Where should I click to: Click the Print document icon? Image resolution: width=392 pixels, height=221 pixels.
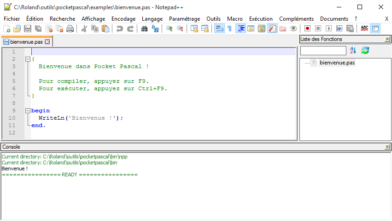coord(70,29)
